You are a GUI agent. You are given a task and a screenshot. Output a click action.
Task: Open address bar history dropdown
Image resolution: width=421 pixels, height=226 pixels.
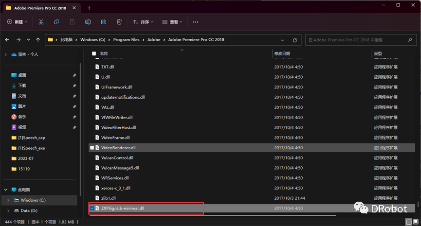[282, 40]
